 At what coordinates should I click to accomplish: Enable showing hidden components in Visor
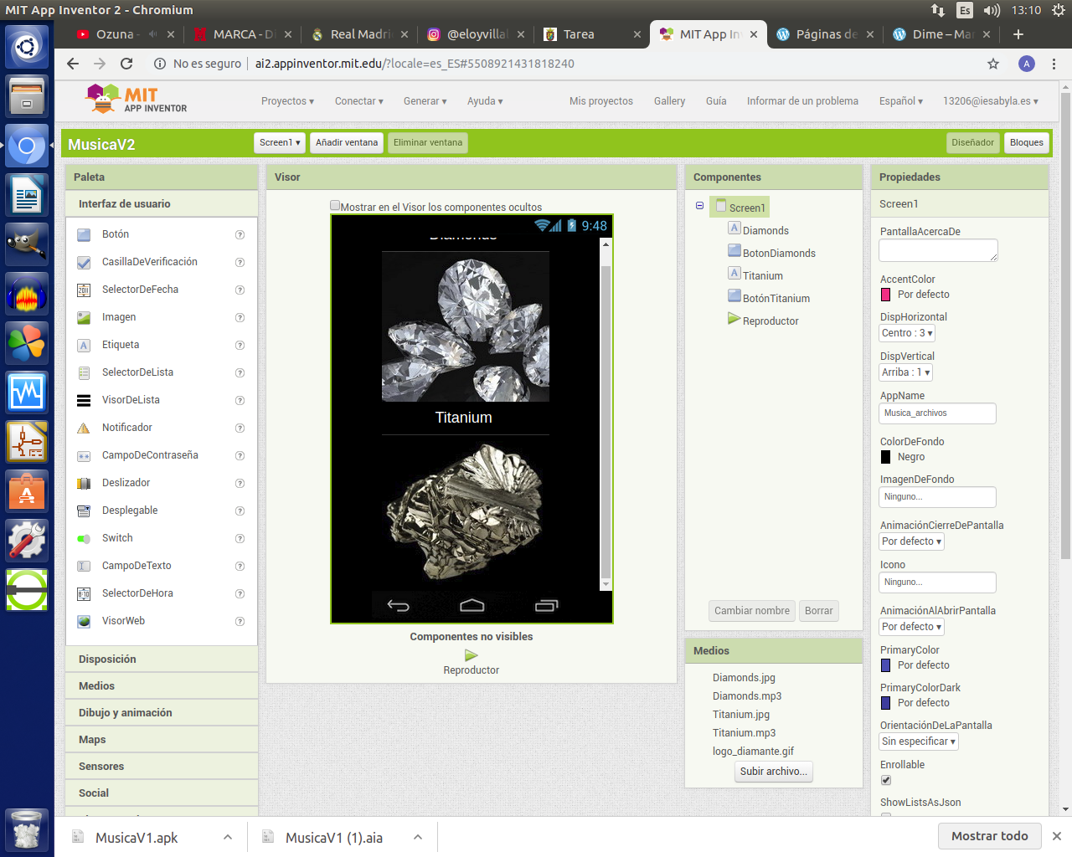(335, 206)
